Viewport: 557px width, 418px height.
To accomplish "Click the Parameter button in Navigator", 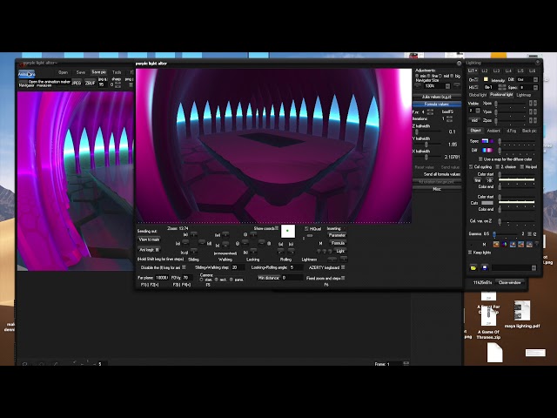I will pyautogui.click(x=337, y=235).
